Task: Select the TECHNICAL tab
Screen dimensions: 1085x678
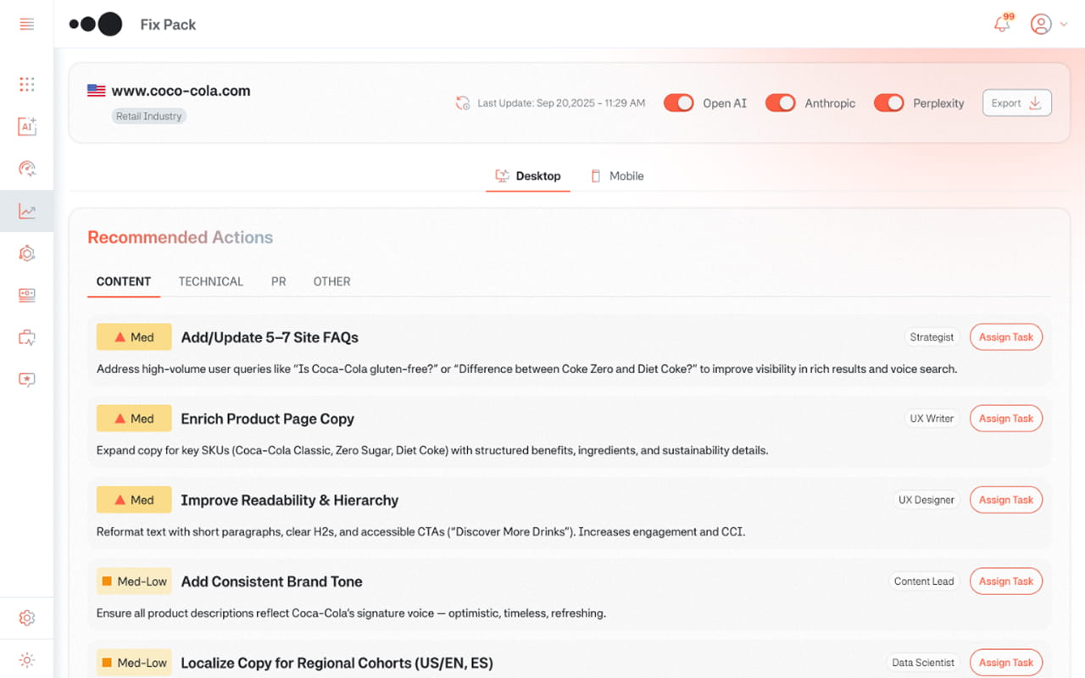Action: (211, 281)
